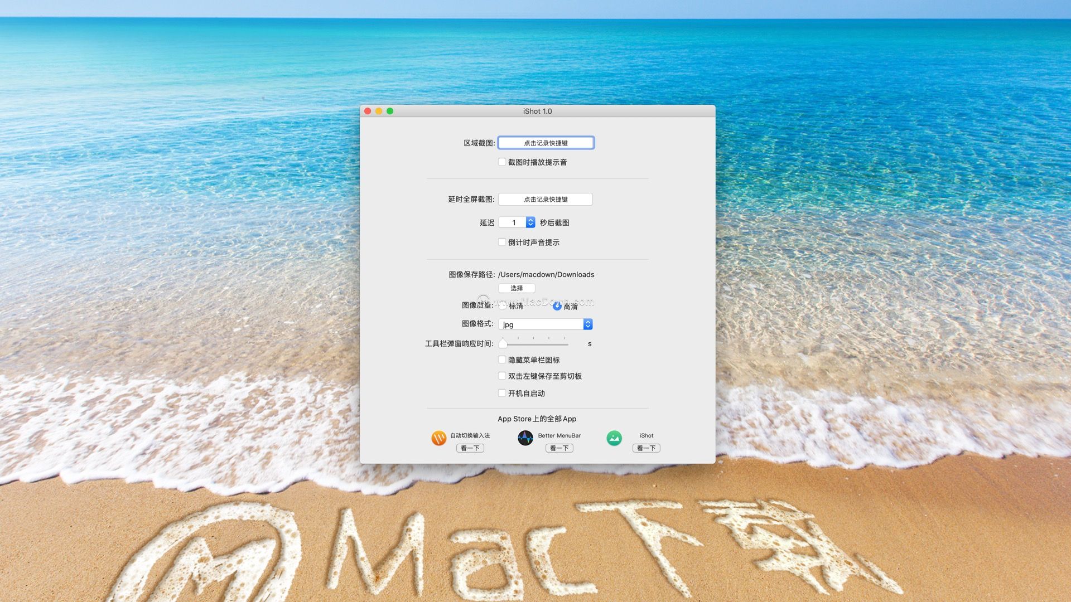Enable 倒计时声音提示 checkbox
Image resolution: width=1071 pixels, height=602 pixels.
[x=502, y=242]
